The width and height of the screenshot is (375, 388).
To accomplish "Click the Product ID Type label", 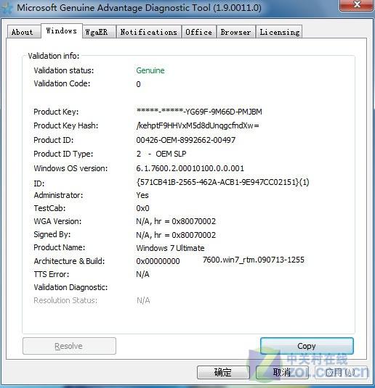I will coord(63,154).
